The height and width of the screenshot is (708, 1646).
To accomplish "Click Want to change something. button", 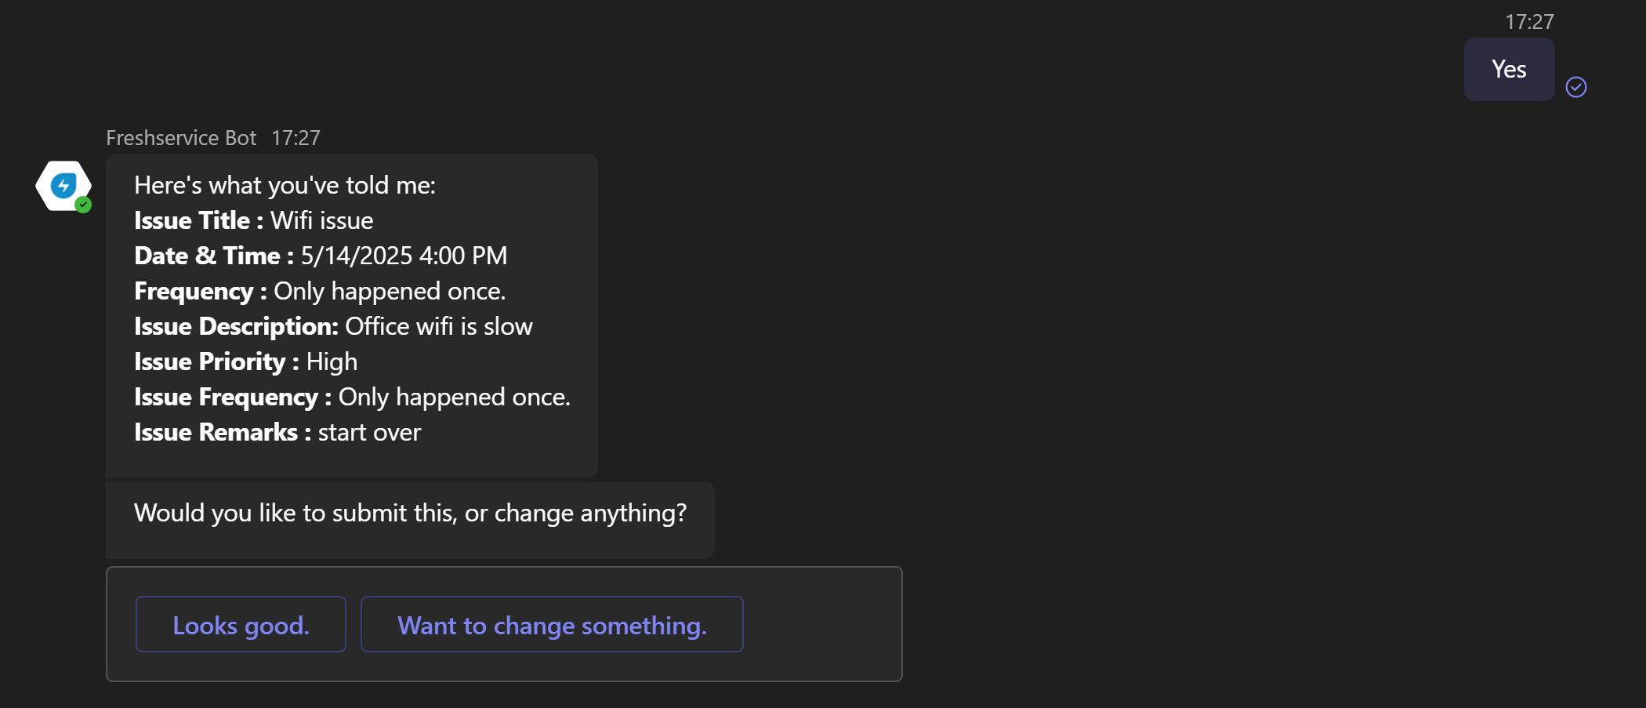I will click(x=552, y=624).
